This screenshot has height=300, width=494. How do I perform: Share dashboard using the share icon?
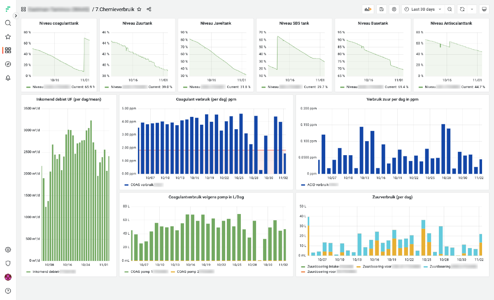149,9
